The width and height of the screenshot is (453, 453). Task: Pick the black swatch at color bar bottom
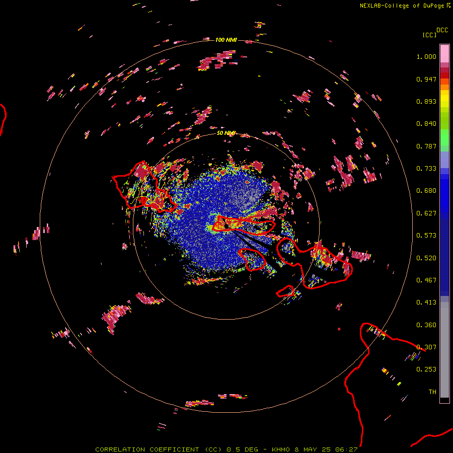coord(444,400)
